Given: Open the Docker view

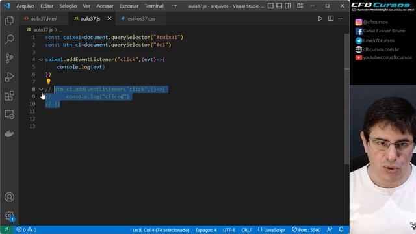Looking at the screenshot, I should [9, 133].
